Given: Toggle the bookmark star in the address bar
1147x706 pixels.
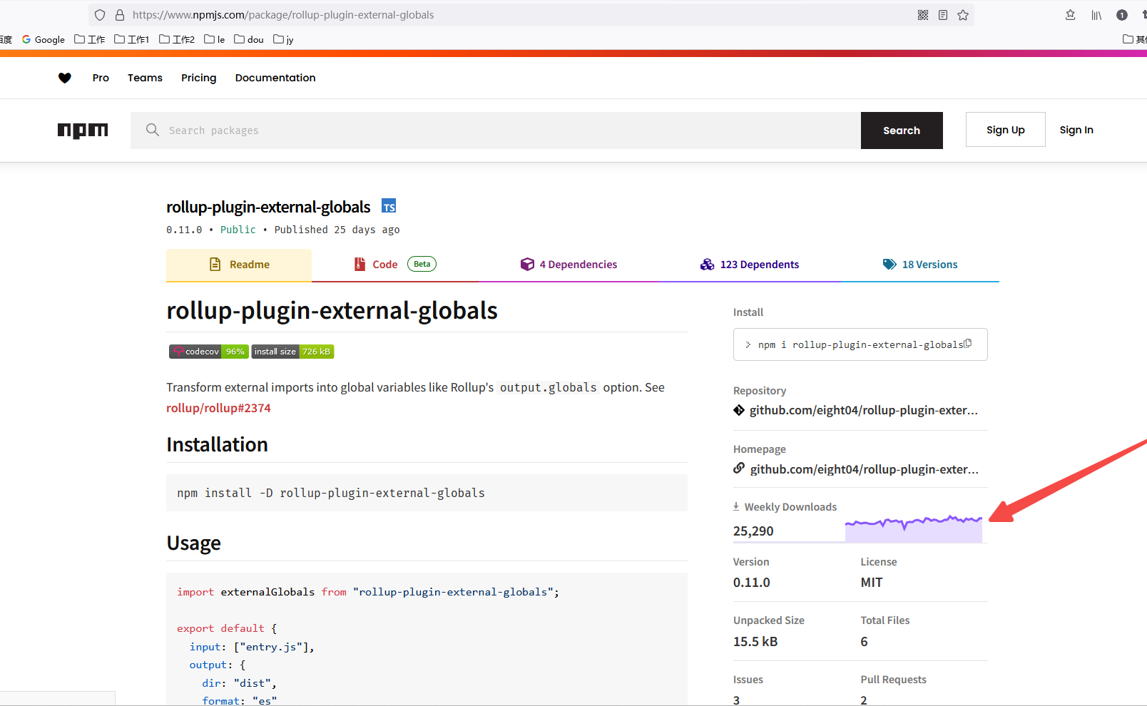Looking at the screenshot, I should tap(963, 14).
